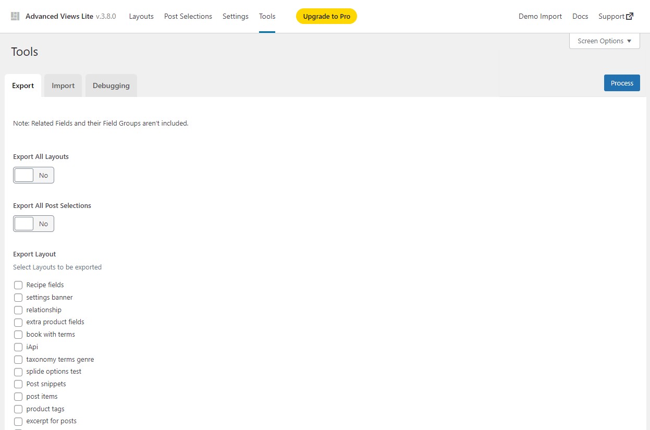Image resolution: width=650 pixels, height=430 pixels.
Task: Open the Settings menu item
Action: click(235, 16)
